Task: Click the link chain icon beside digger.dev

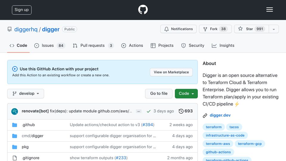Action: pyautogui.click(x=205, y=116)
